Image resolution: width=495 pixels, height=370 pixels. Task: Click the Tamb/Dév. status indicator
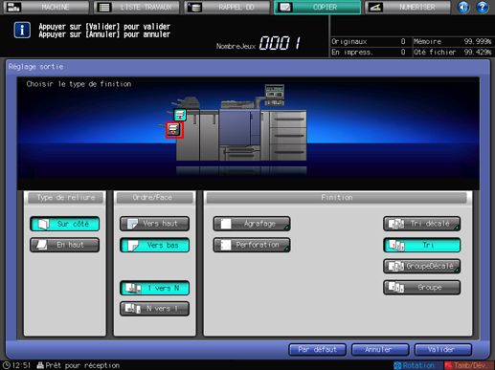click(x=466, y=365)
